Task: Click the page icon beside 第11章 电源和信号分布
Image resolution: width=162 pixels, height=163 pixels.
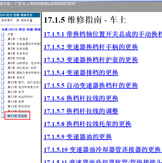Action: 3,87
